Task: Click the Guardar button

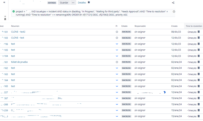Action: tap(64, 3)
